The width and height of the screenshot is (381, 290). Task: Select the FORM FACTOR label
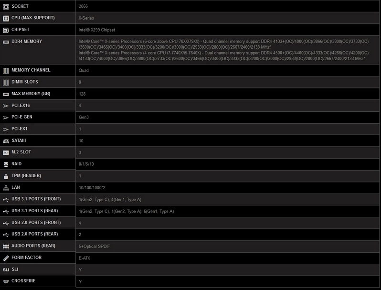[x=26, y=258]
